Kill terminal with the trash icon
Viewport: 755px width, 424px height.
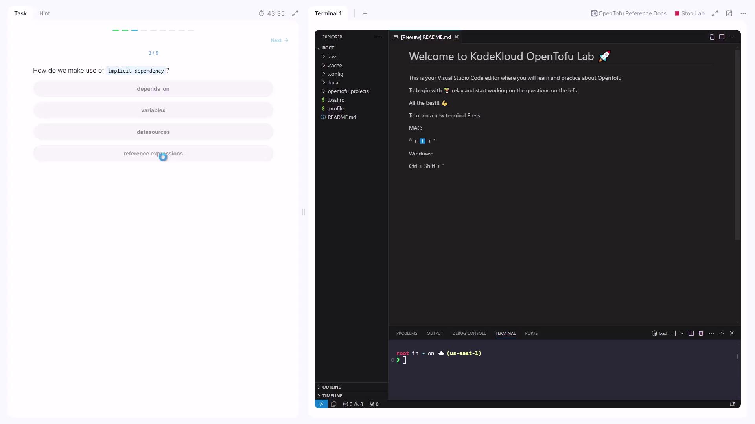[701, 333]
